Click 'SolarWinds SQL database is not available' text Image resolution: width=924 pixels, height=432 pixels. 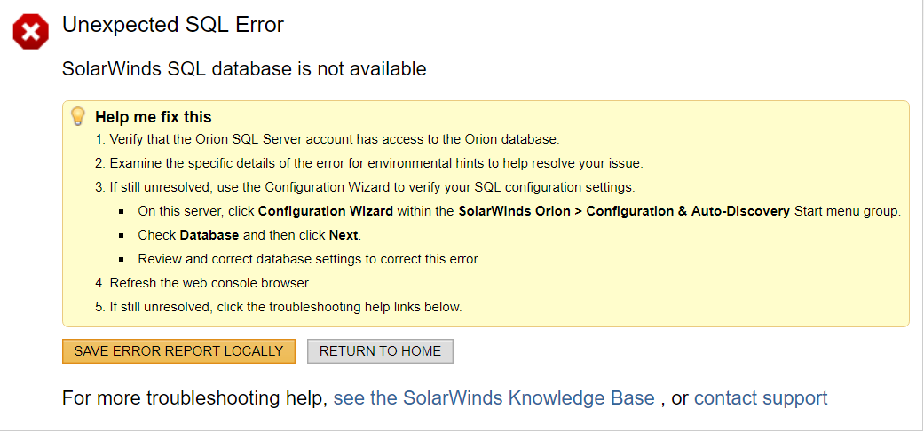pyautogui.click(x=244, y=69)
